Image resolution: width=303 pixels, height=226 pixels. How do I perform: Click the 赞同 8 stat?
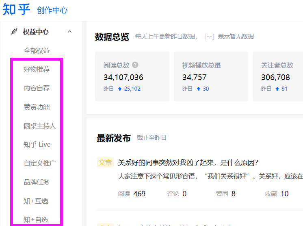point(226,194)
